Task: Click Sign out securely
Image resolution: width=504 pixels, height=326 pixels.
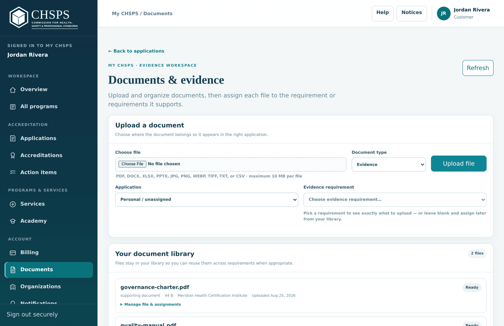Action: (32, 314)
